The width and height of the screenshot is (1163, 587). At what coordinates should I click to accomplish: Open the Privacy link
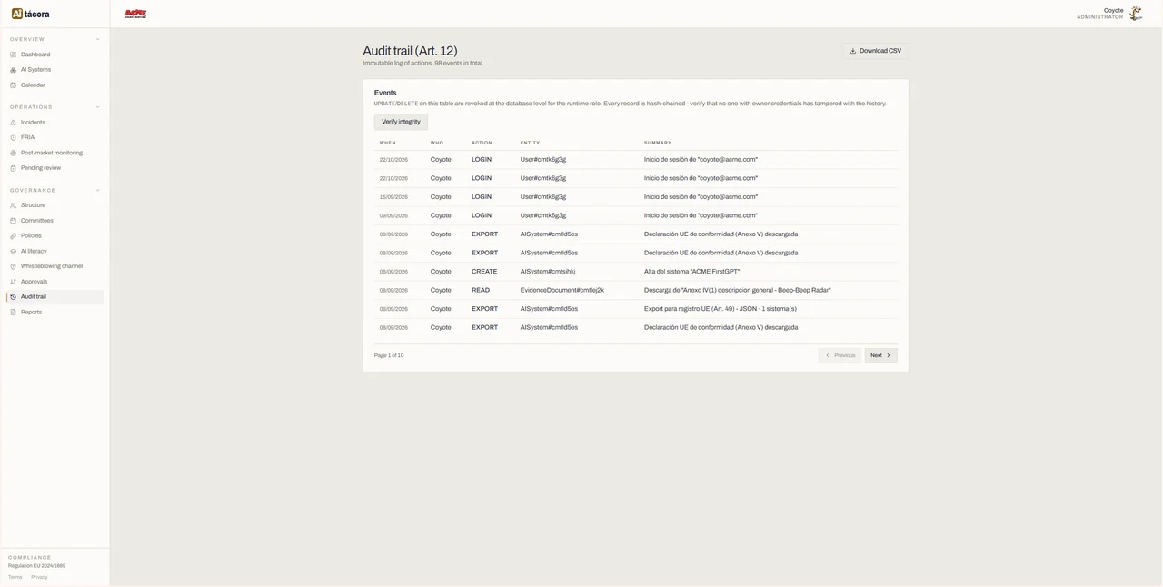click(x=39, y=577)
